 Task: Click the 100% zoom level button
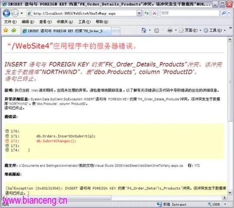[214, 204]
